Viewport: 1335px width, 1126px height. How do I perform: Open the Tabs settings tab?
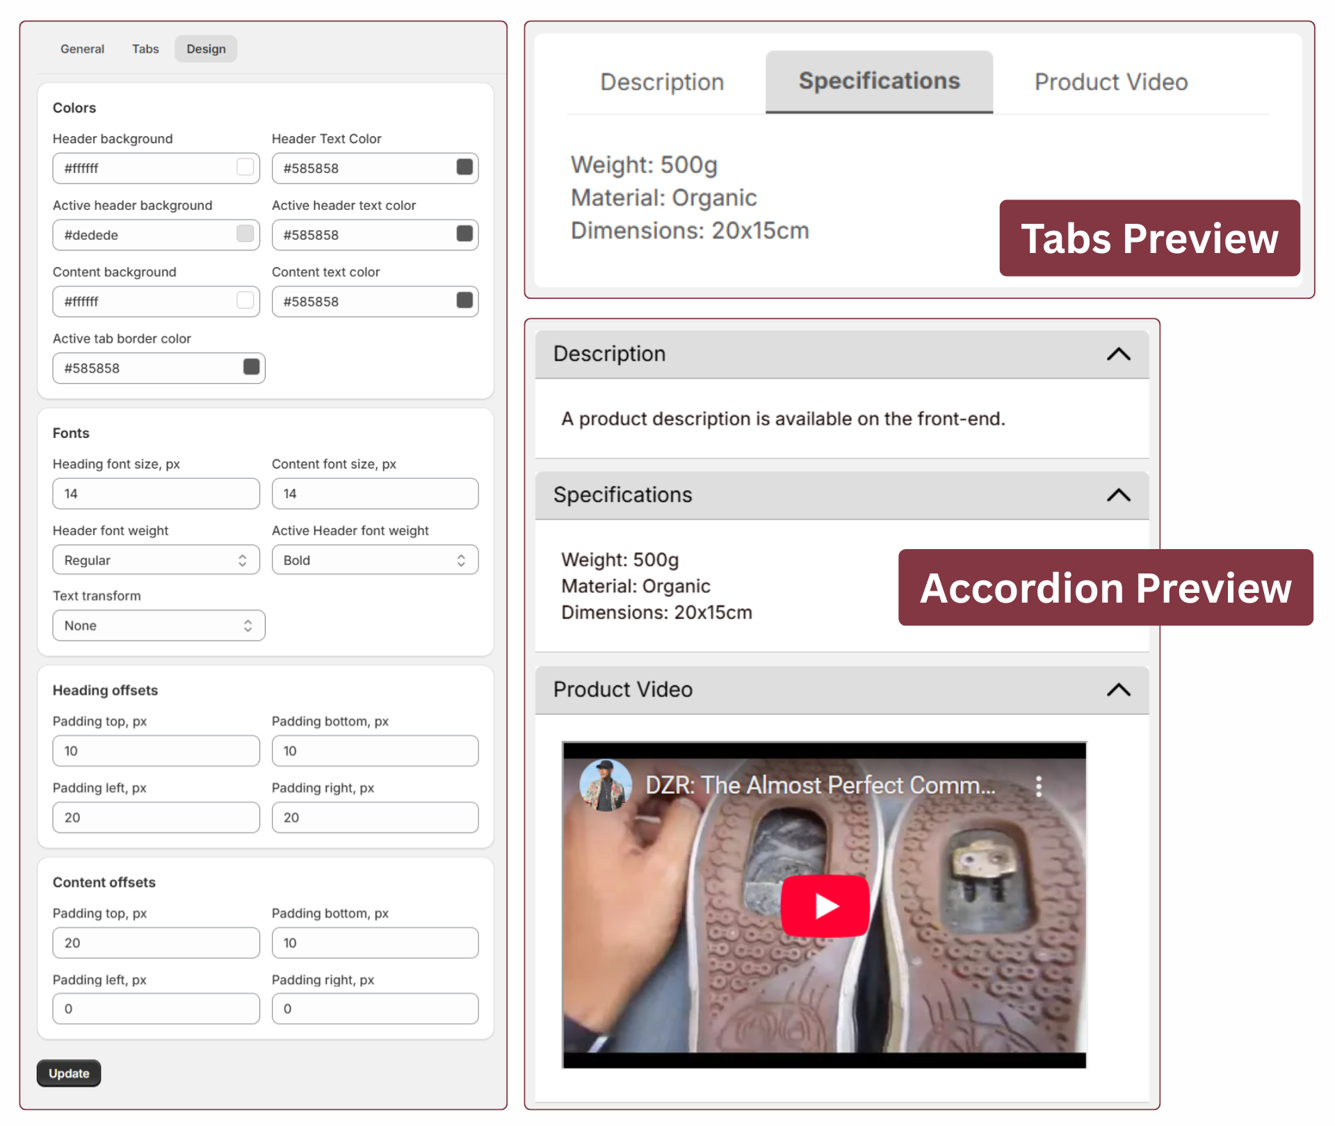coord(145,49)
